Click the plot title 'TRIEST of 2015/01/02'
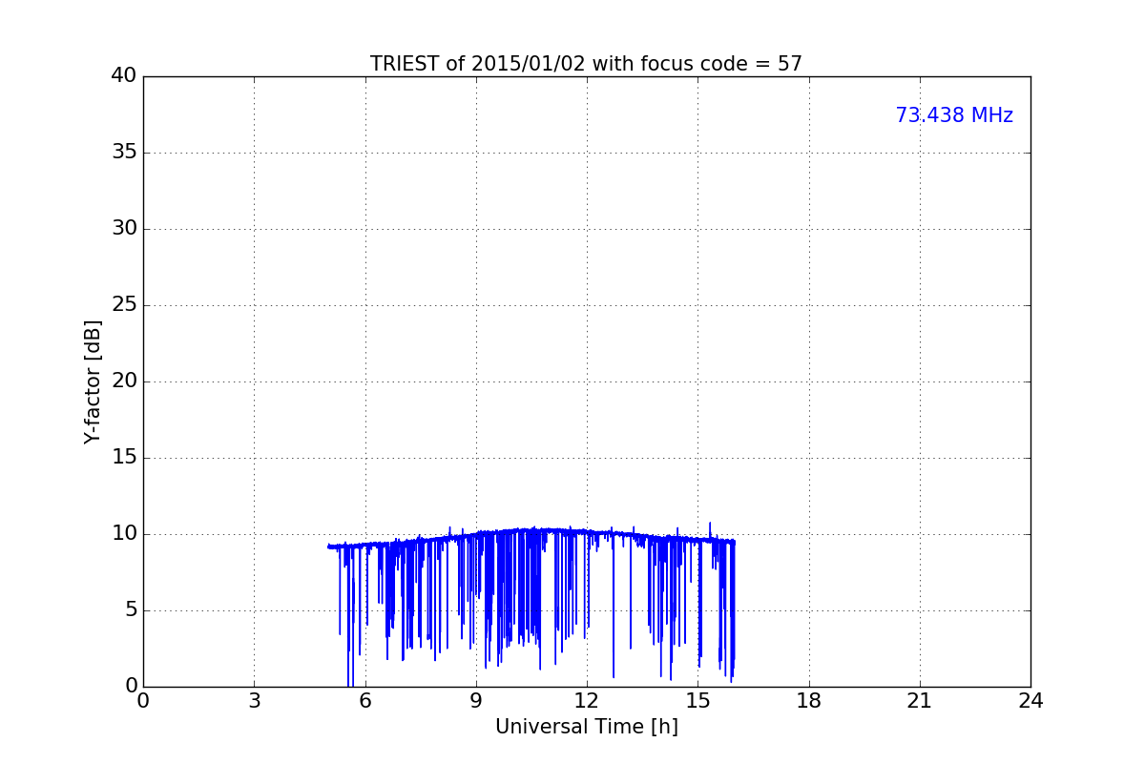Image resolution: width=1145 pixels, height=763 pixels. coord(478,64)
